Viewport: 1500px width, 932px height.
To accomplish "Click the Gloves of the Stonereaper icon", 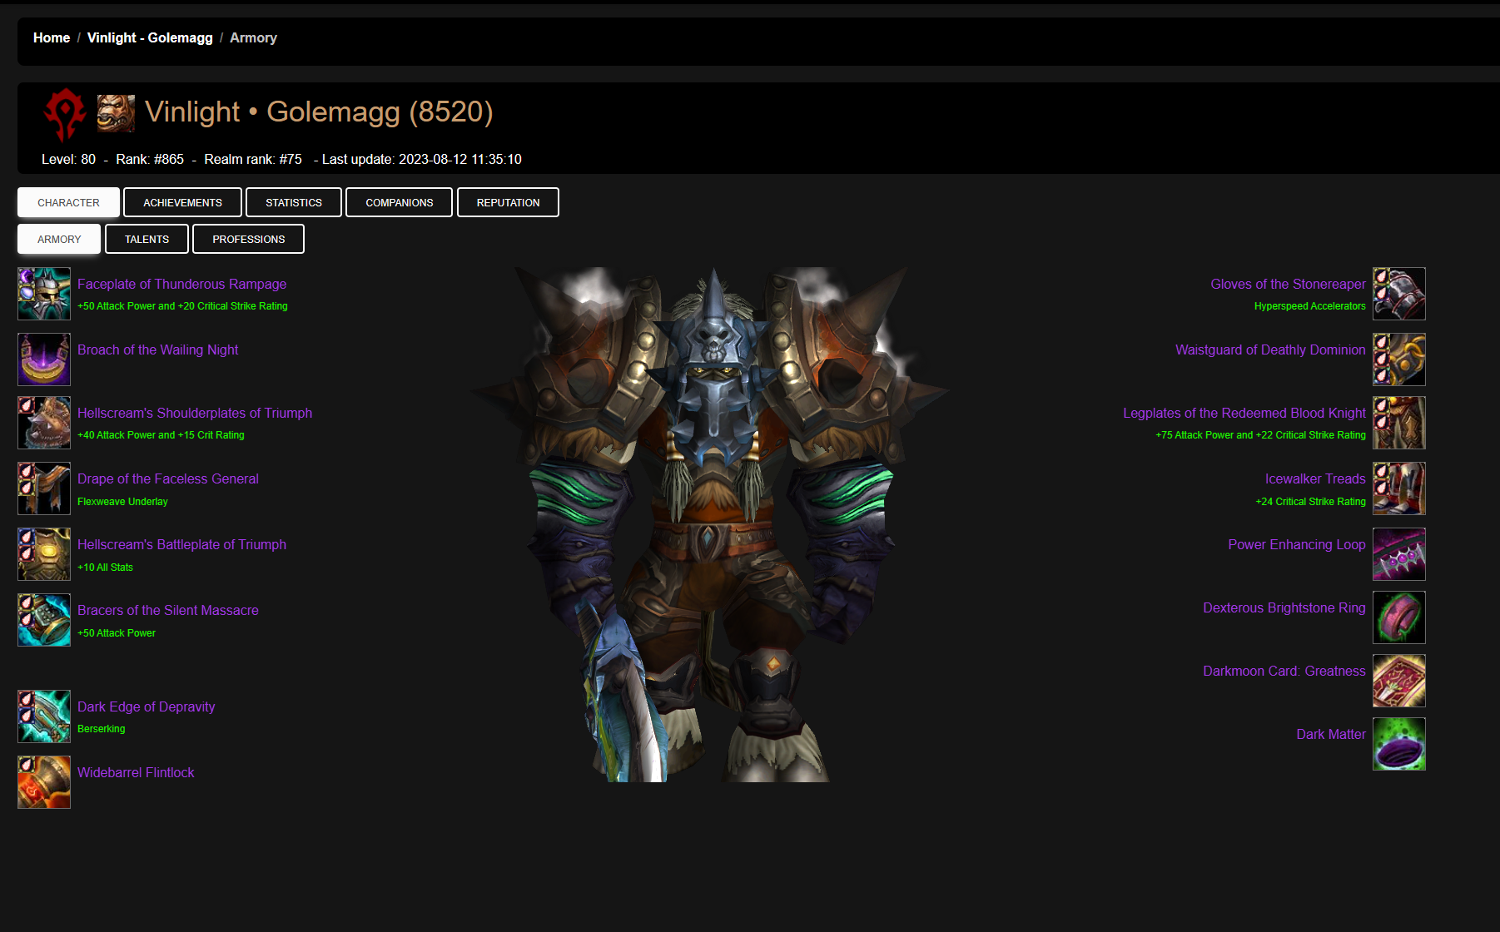I will 1398,294.
